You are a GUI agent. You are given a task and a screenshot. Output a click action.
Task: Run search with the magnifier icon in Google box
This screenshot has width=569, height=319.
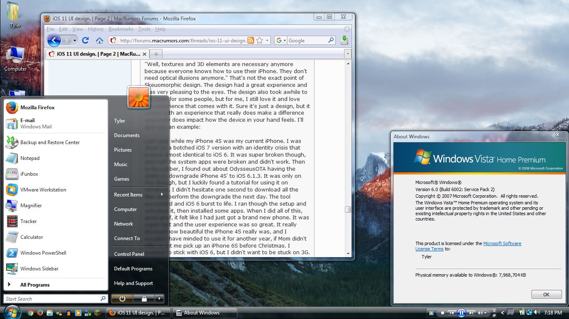click(x=331, y=40)
